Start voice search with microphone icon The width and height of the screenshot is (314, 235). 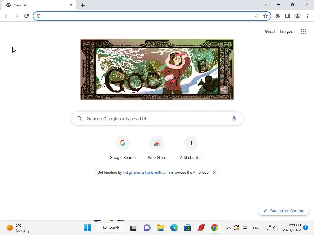click(x=234, y=118)
